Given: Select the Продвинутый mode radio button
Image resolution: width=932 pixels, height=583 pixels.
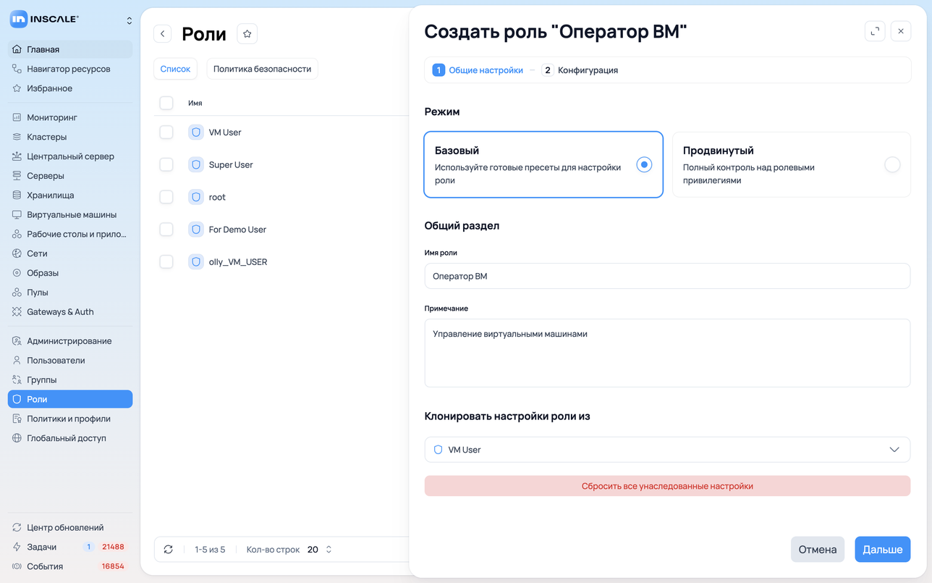Looking at the screenshot, I should tap(892, 164).
